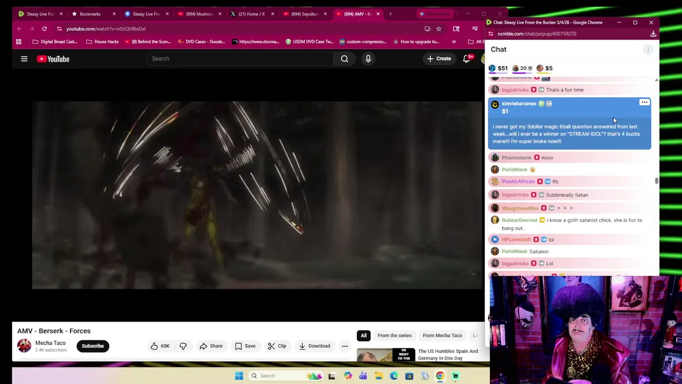Like the video with thumbs up
The height and width of the screenshot is (384, 682).
click(x=159, y=346)
